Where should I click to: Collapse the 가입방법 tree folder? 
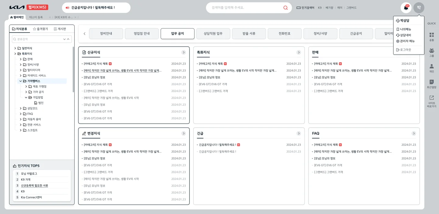(x=26, y=97)
